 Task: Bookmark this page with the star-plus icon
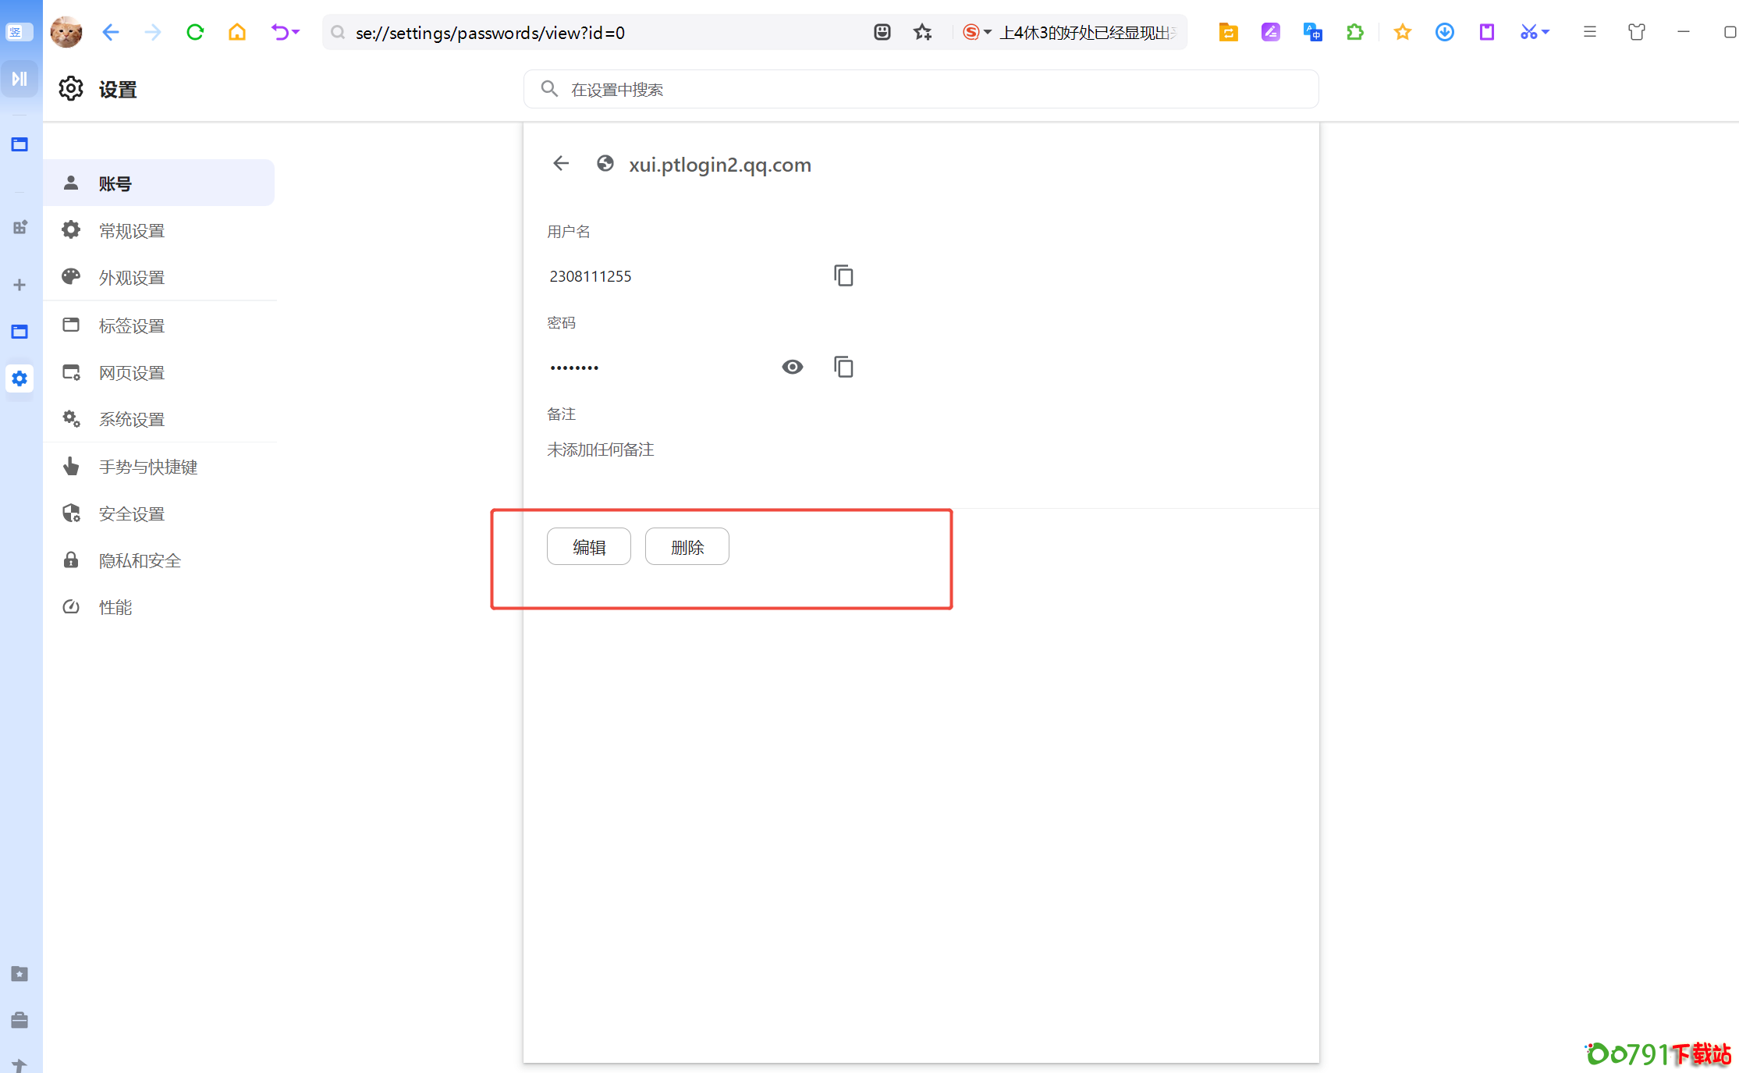click(923, 33)
